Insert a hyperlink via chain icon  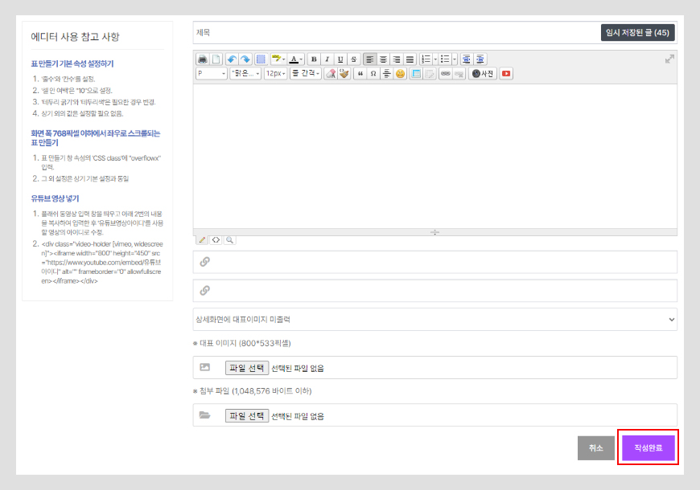(446, 74)
